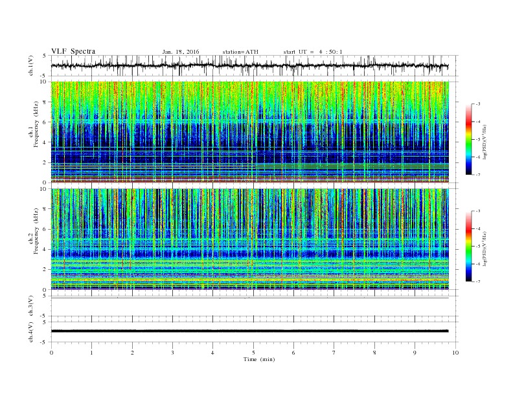Click the "-3" label on ch.1 colorbar
The width and height of the screenshot is (513, 396).
coord(477,104)
